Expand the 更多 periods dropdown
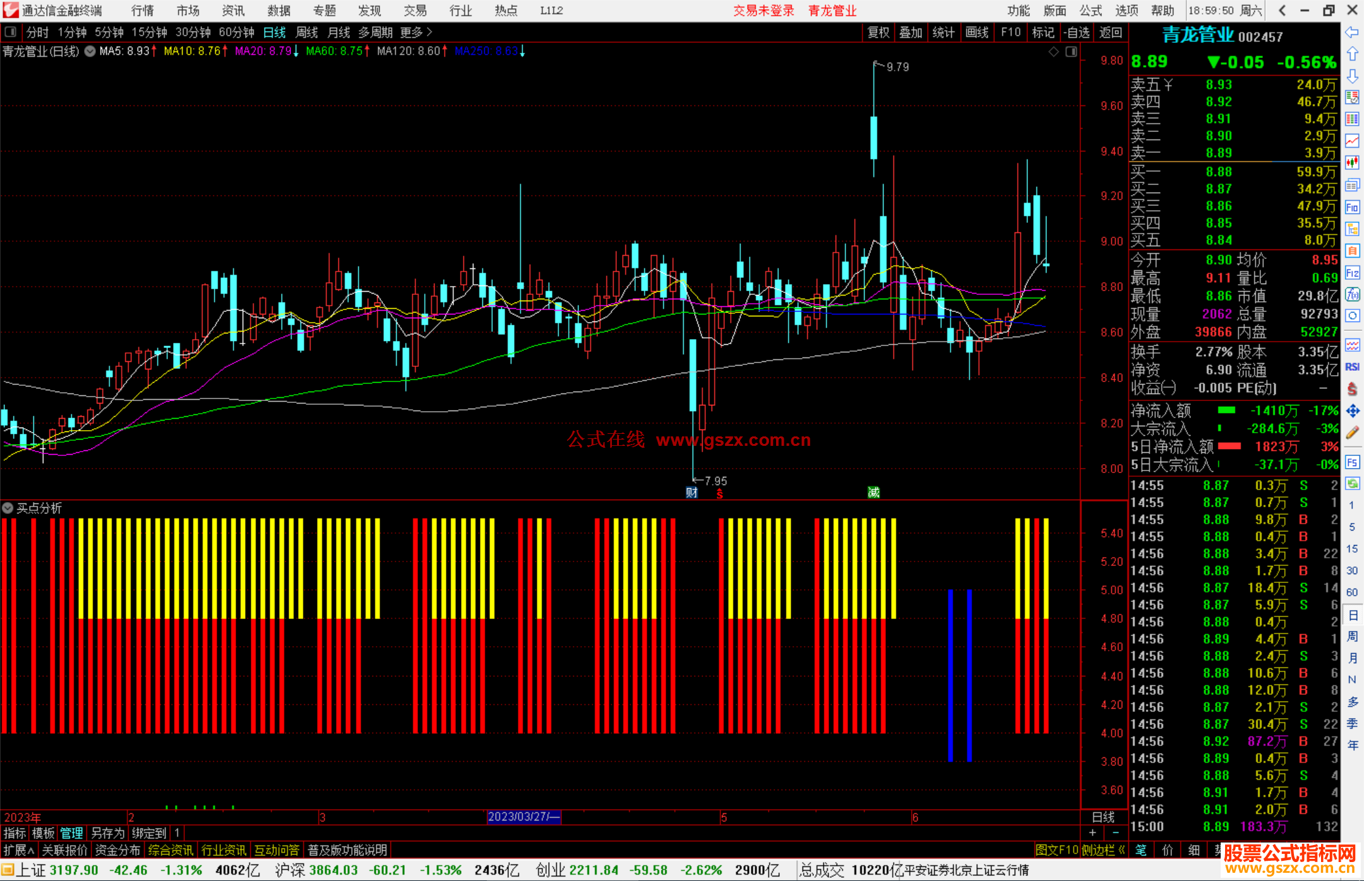 (416, 32)
